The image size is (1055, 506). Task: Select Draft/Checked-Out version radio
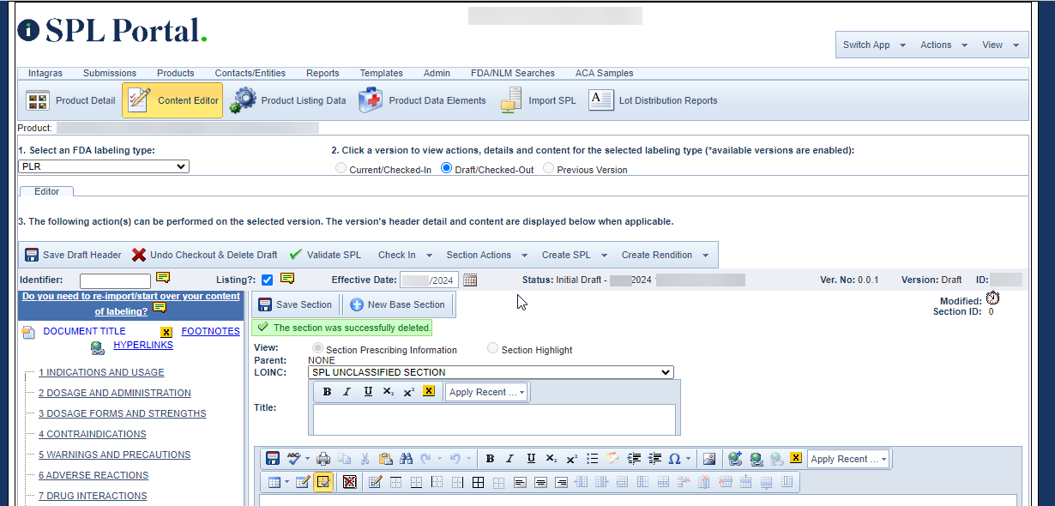pyautogui.click(x=446, y=169)
